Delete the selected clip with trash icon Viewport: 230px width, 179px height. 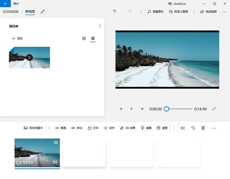tap(203, 128)
